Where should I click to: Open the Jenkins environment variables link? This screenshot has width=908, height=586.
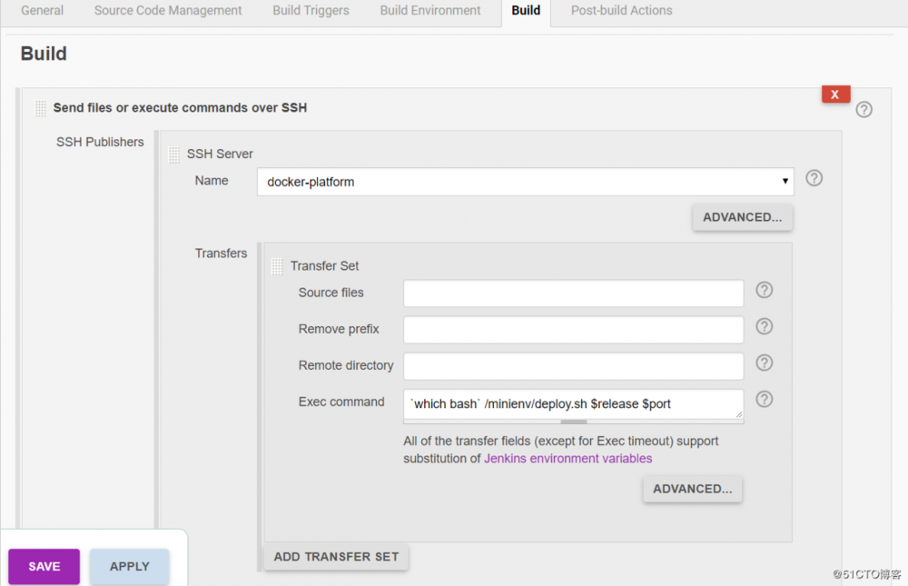tap(567, 458)
